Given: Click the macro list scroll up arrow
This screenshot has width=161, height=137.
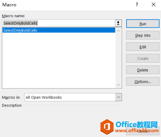Looking at the screenshot, I should point(118,31).
